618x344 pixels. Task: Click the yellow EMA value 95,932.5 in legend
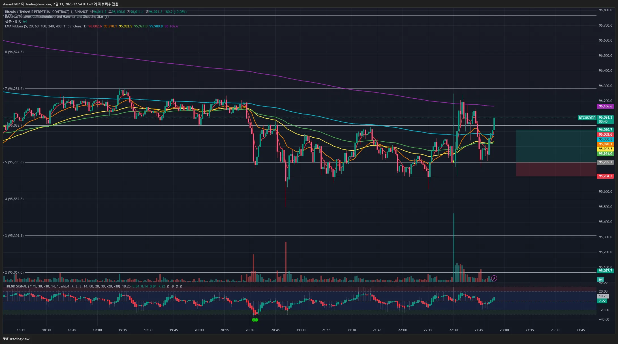(x=126, y=26)
